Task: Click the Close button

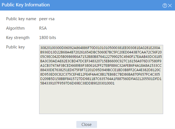Action: click(x=87, y=124)
